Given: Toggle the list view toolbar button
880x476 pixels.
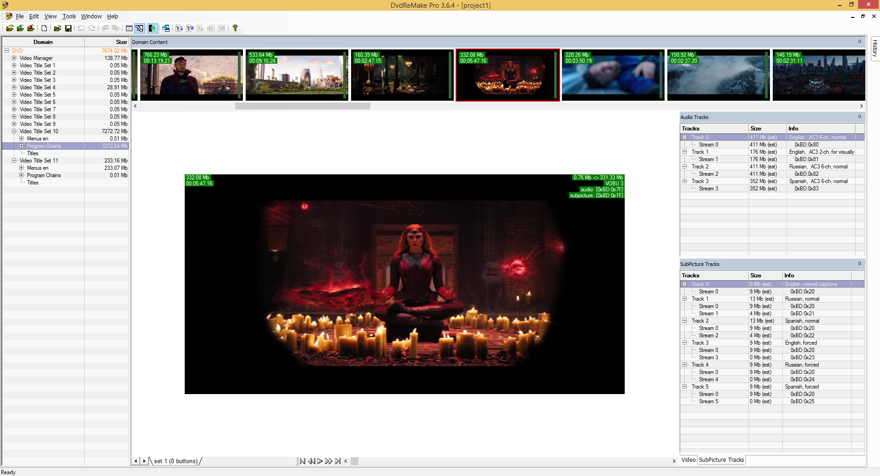Looking at the screenshot, I should (x=129, y=28).
